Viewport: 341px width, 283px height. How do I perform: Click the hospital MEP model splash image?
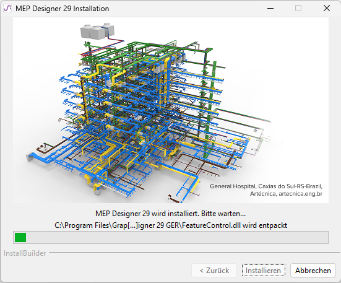[171, 110]
